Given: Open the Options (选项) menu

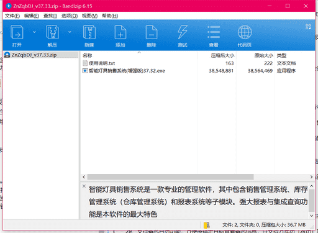Looking at the screenshot, I should [x=70, y=16].
